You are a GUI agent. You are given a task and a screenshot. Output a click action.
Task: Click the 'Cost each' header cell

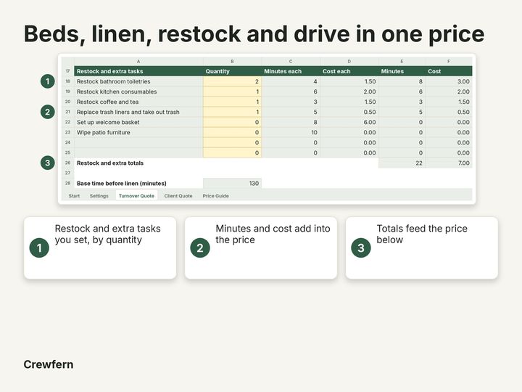[x=349, y=71]
